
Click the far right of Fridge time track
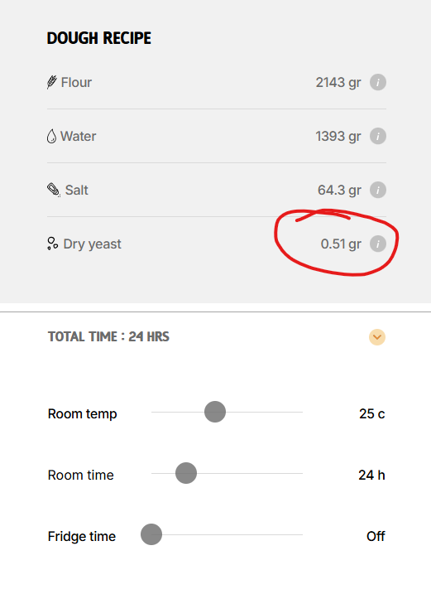(x=301, y=534)
